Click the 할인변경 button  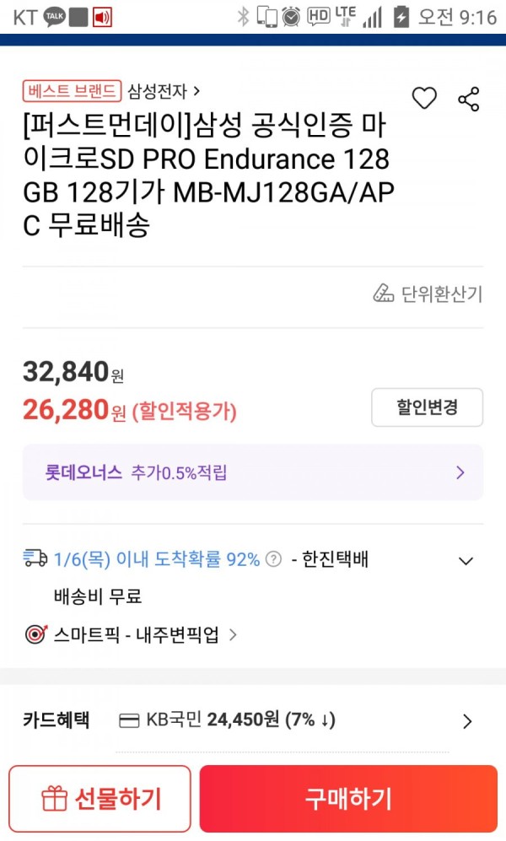(x=428, y=407)
